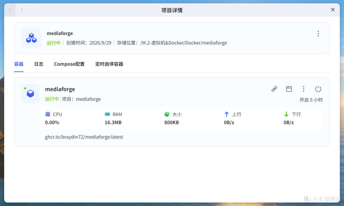344x206 pixels.
Task: Click the 创建时间 2026/9/29 text
Action: coord(89,43)
